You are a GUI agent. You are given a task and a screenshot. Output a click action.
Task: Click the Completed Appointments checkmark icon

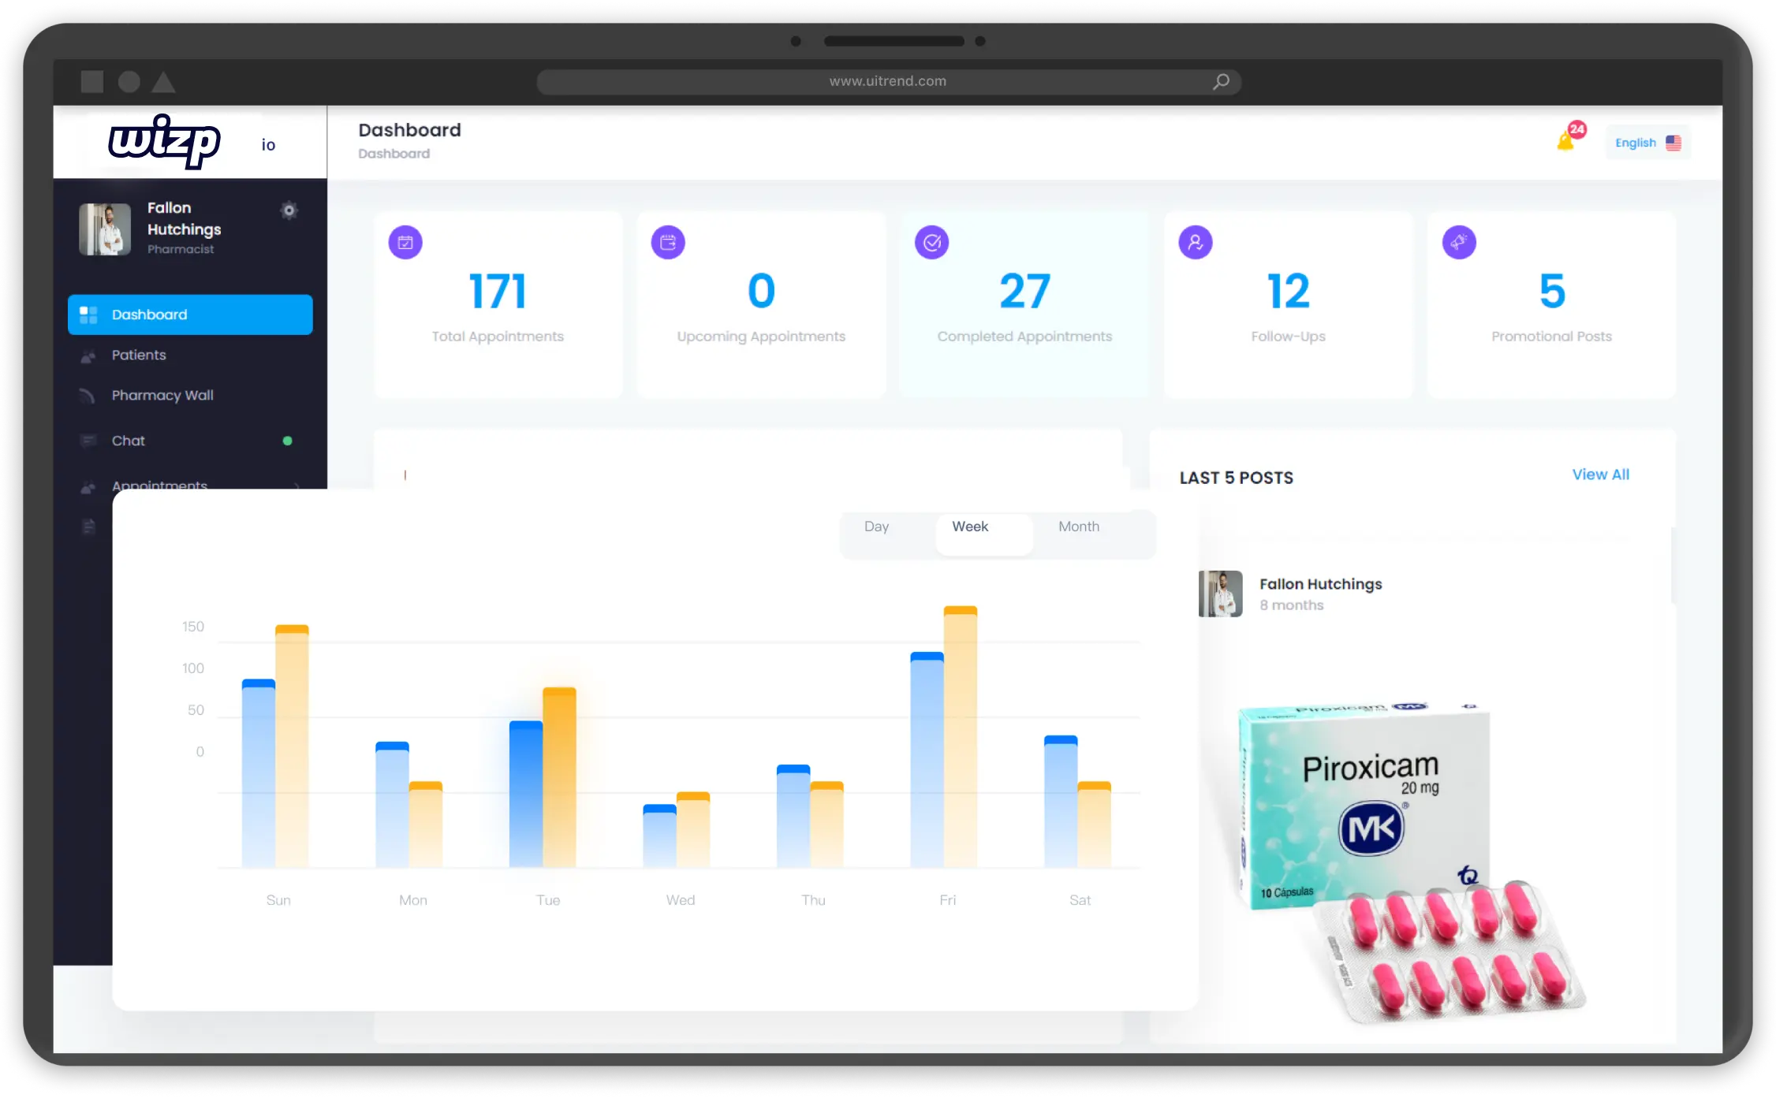(x=932, y=242)
